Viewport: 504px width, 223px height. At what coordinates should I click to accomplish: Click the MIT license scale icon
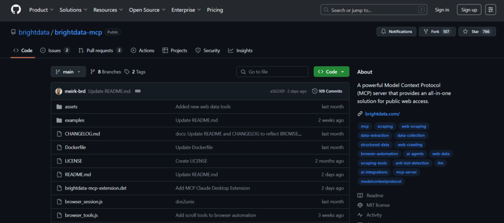point(360,205)
